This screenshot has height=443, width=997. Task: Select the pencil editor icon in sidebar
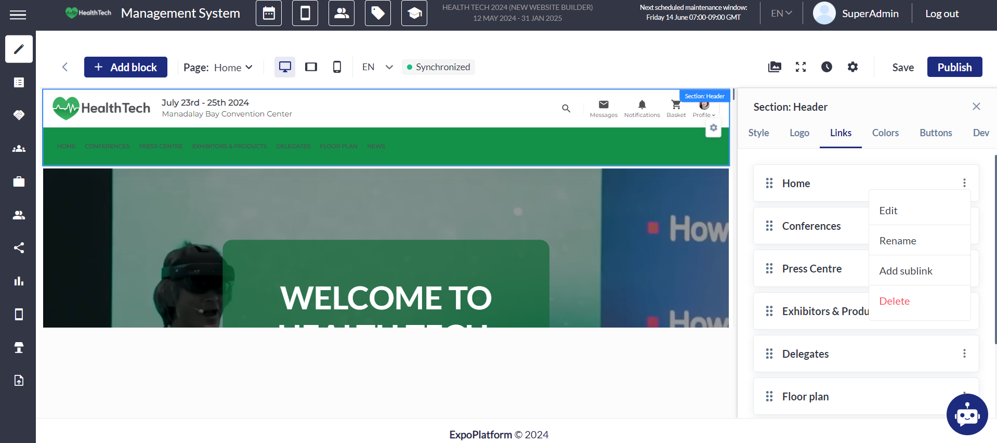tap(19, 49)
